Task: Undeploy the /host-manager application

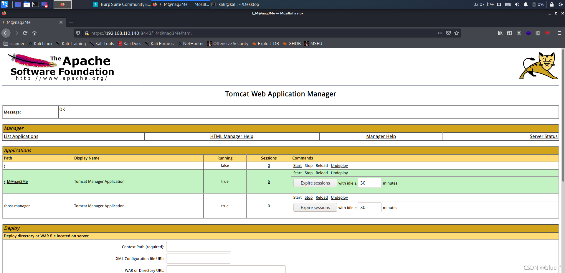Action: pos(339,198)
